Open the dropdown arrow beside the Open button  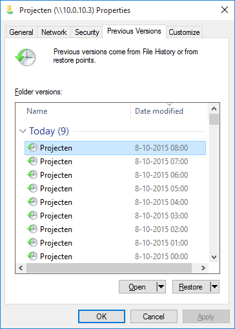[161, 287]
